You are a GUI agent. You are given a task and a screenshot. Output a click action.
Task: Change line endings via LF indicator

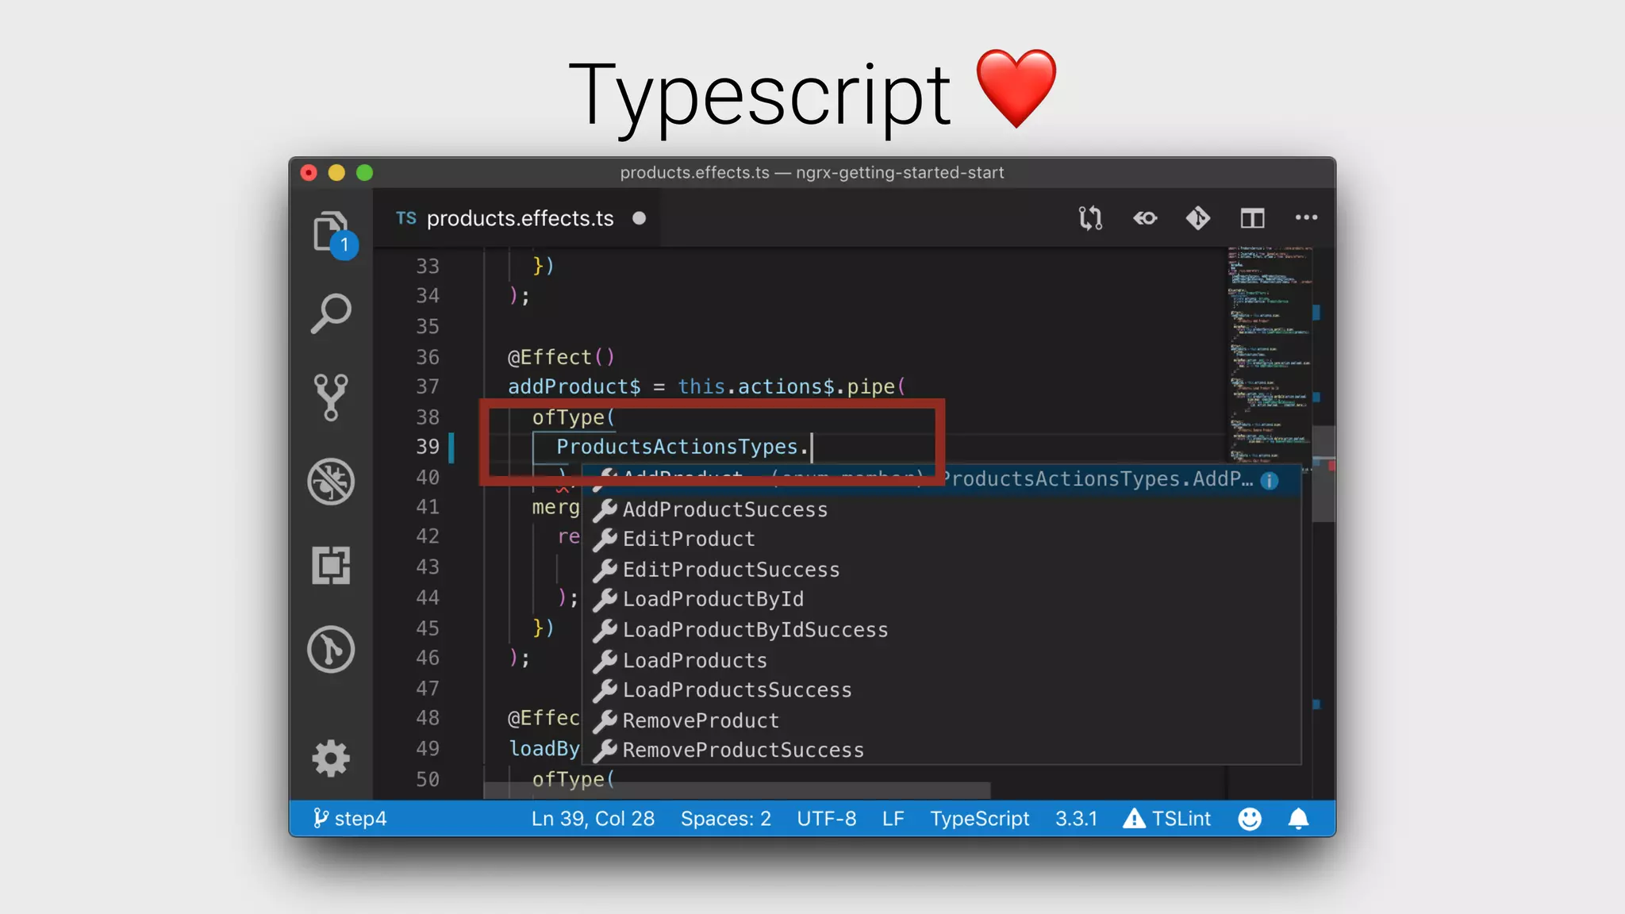893,819
